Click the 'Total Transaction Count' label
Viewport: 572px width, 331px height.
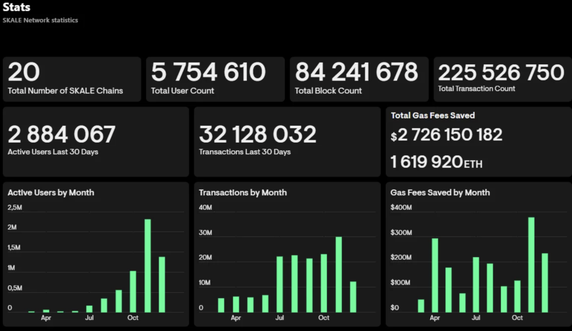tap(476, 89)
